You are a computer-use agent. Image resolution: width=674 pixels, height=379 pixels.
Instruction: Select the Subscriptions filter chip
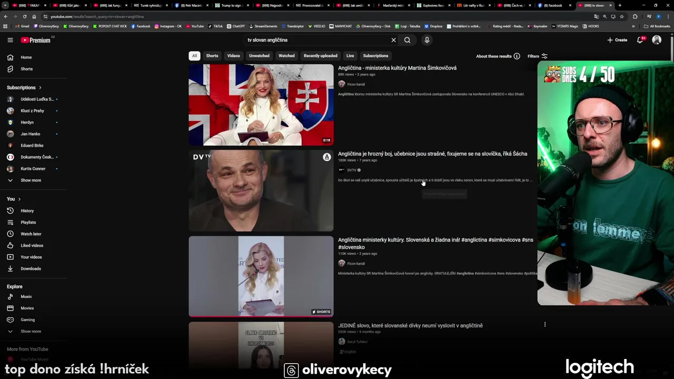pyautogui.click(x=375, y=56)
